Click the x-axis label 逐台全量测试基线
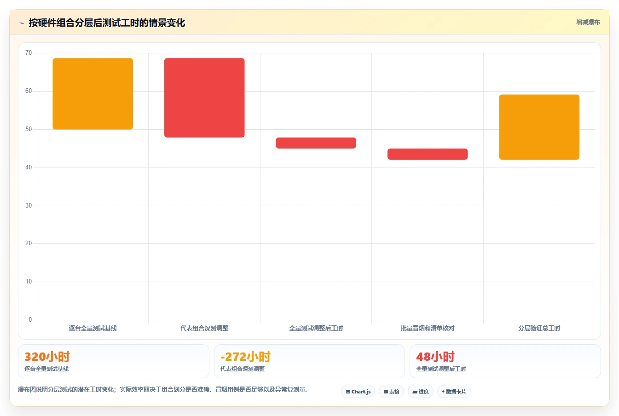This screenshot has height=416, width=619. [93, 328]
